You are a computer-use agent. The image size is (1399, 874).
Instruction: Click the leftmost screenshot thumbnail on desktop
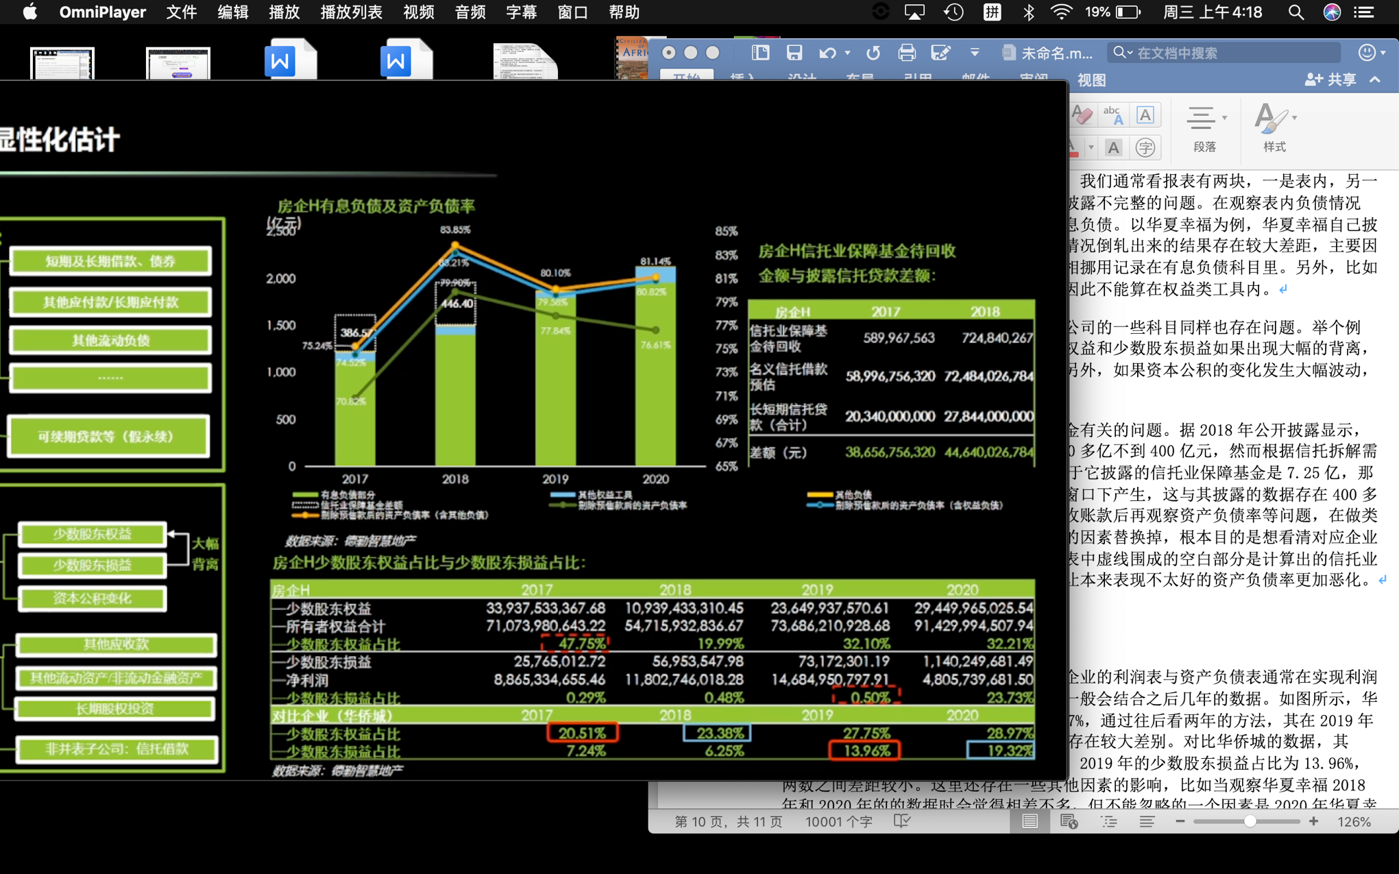tap(62, 62)
